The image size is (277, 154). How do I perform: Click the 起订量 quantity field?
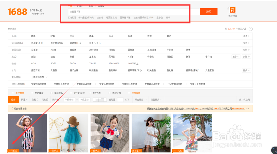click(120, 100)
